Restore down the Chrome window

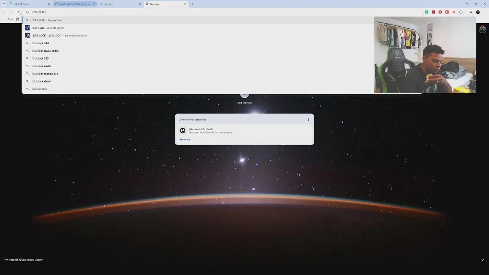[x=476, y=4]
